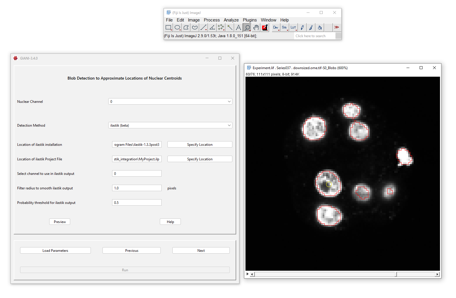
Task: Open the Analyze menu
Action: click(231, 20)
